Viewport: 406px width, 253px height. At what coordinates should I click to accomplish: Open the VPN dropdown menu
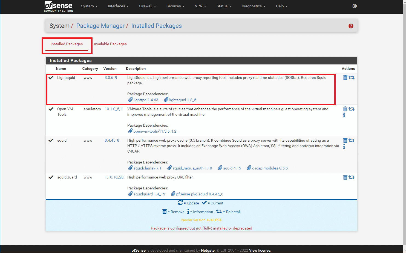201,6
